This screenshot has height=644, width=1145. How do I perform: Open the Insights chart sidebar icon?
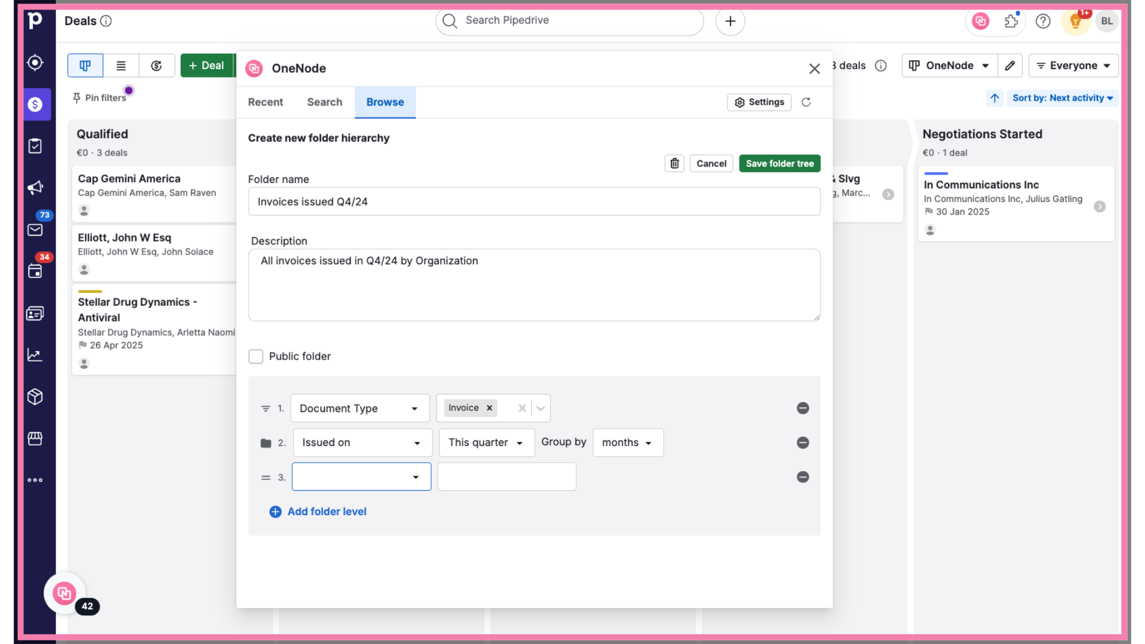coord(35,355)
